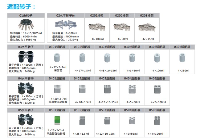This screenshot has height=139, width=204.
Task: Click the 0502适配器 header label
Action: (x=82, y=110)
